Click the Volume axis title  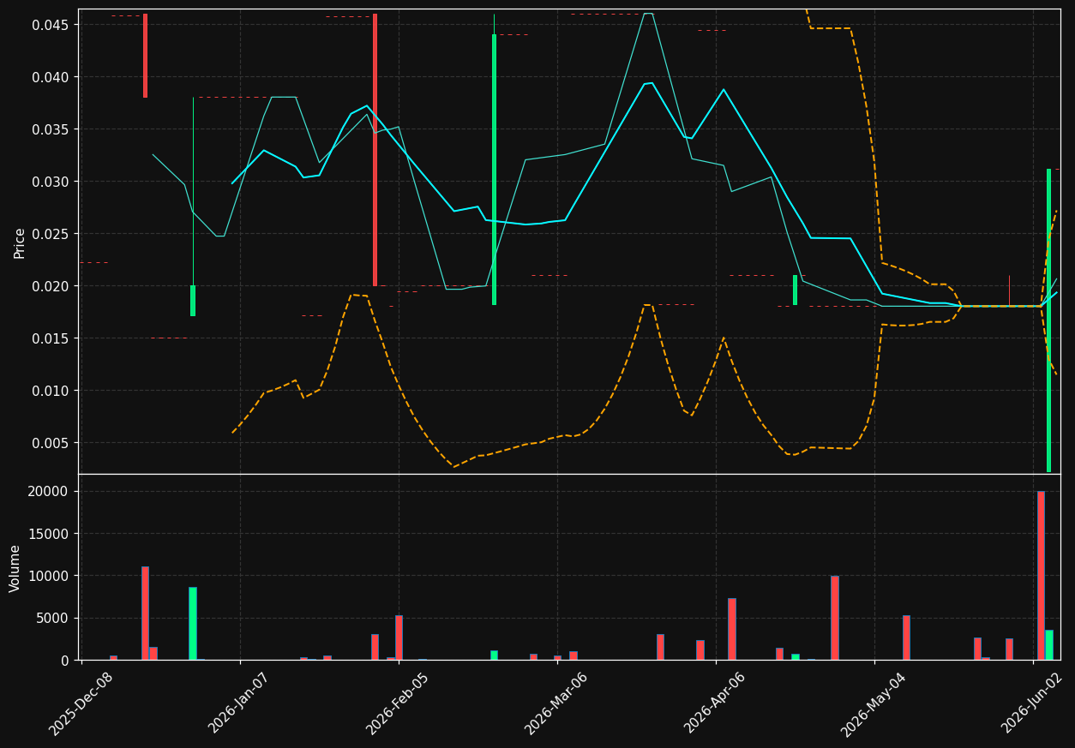15,568
